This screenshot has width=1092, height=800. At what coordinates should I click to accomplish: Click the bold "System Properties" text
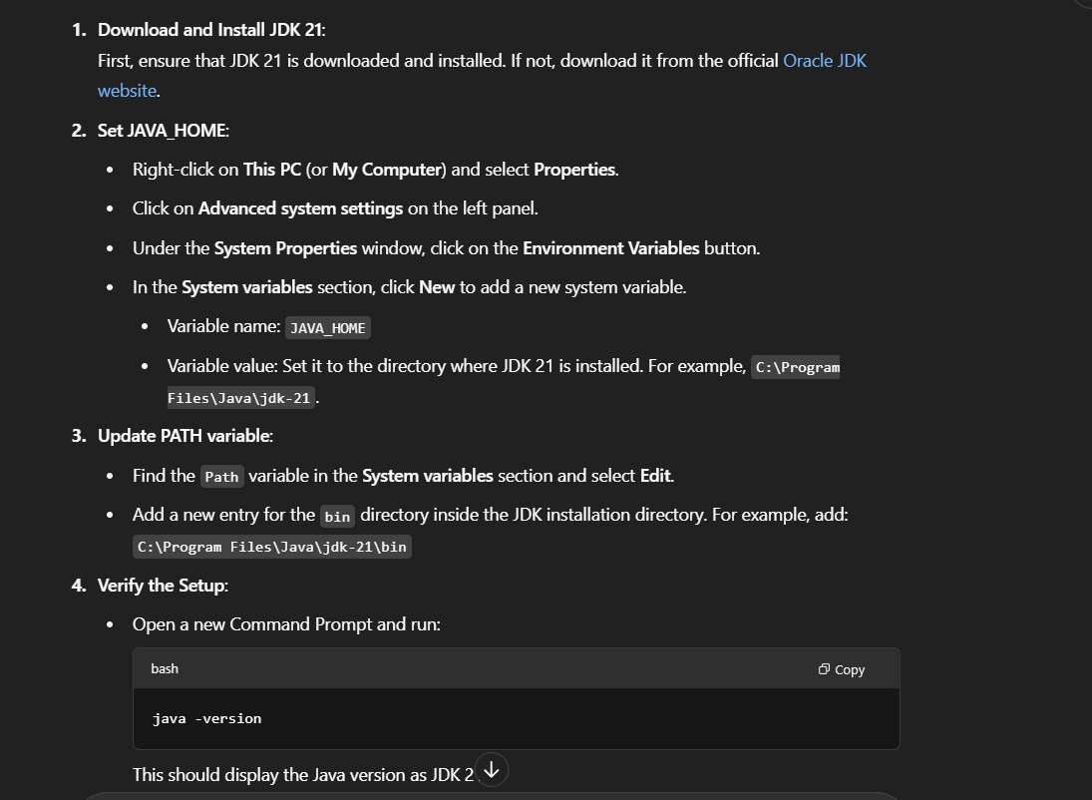(285, 248)
